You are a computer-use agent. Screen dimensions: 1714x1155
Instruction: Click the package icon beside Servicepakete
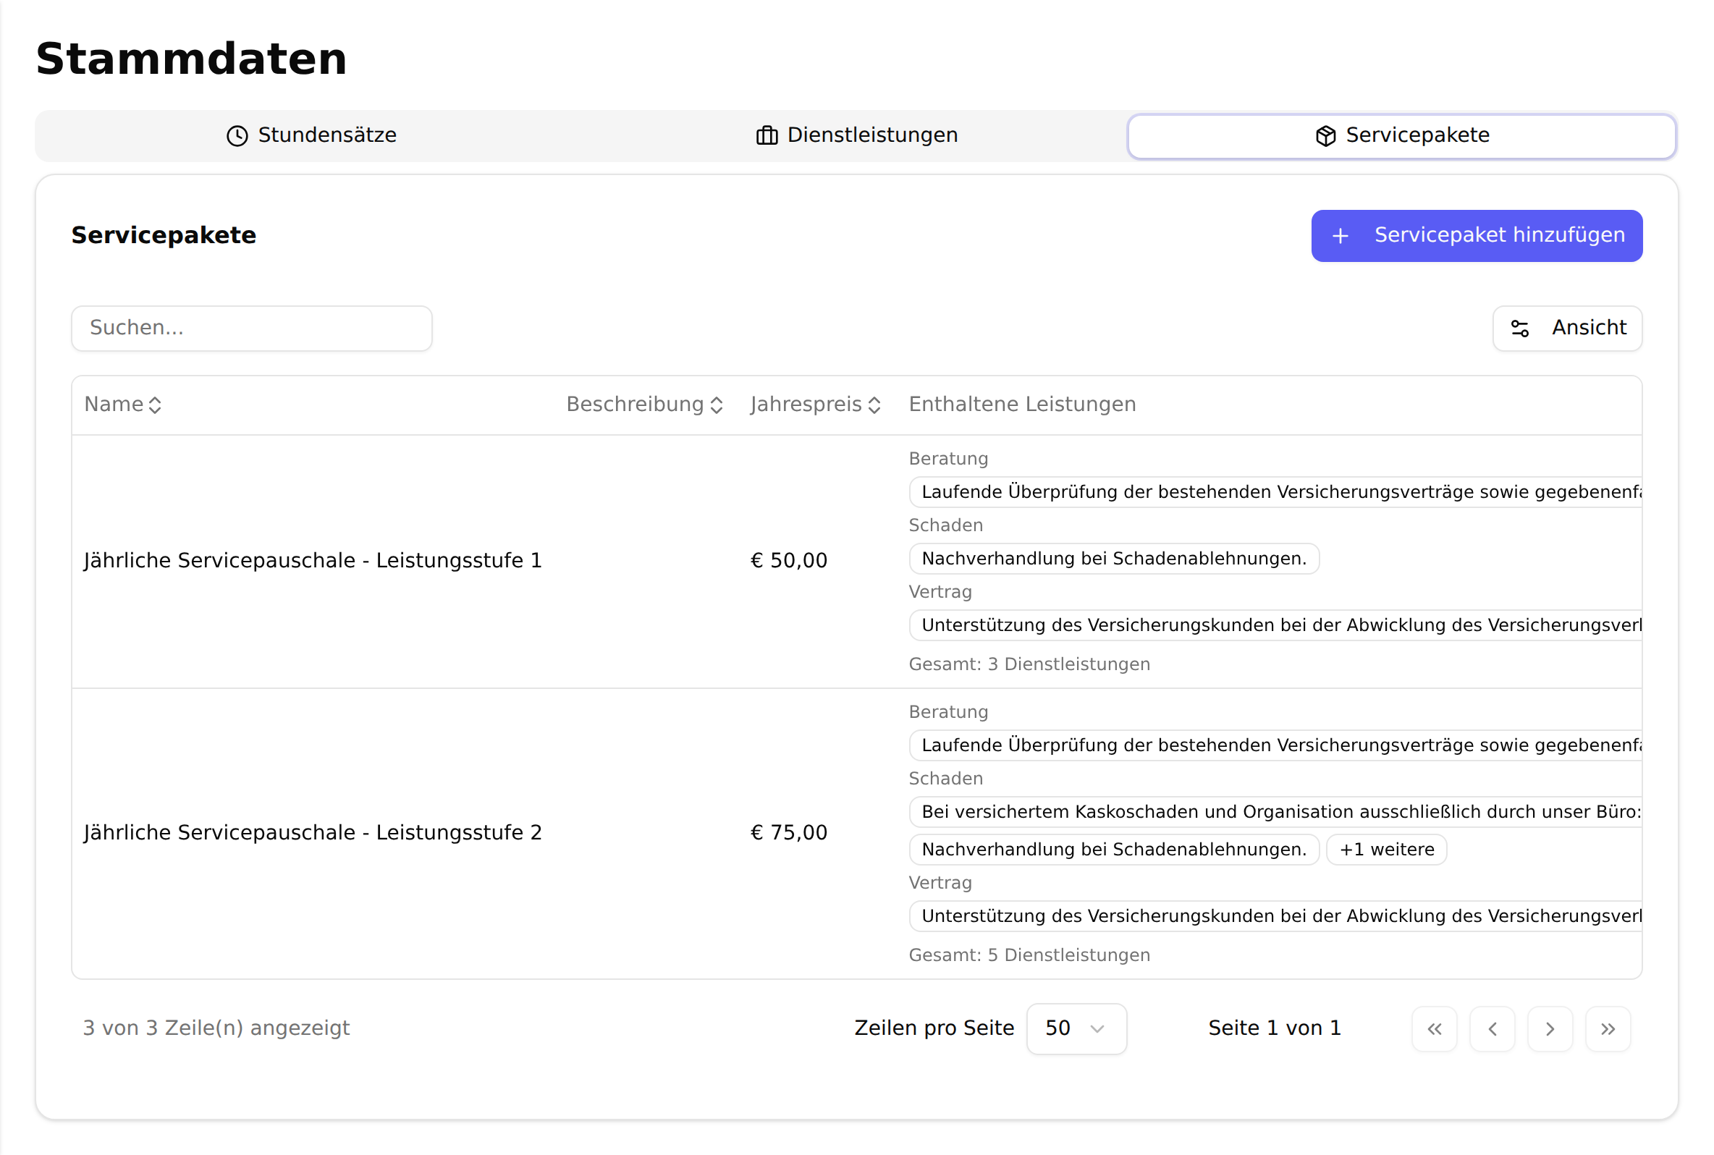[1325, 135]
